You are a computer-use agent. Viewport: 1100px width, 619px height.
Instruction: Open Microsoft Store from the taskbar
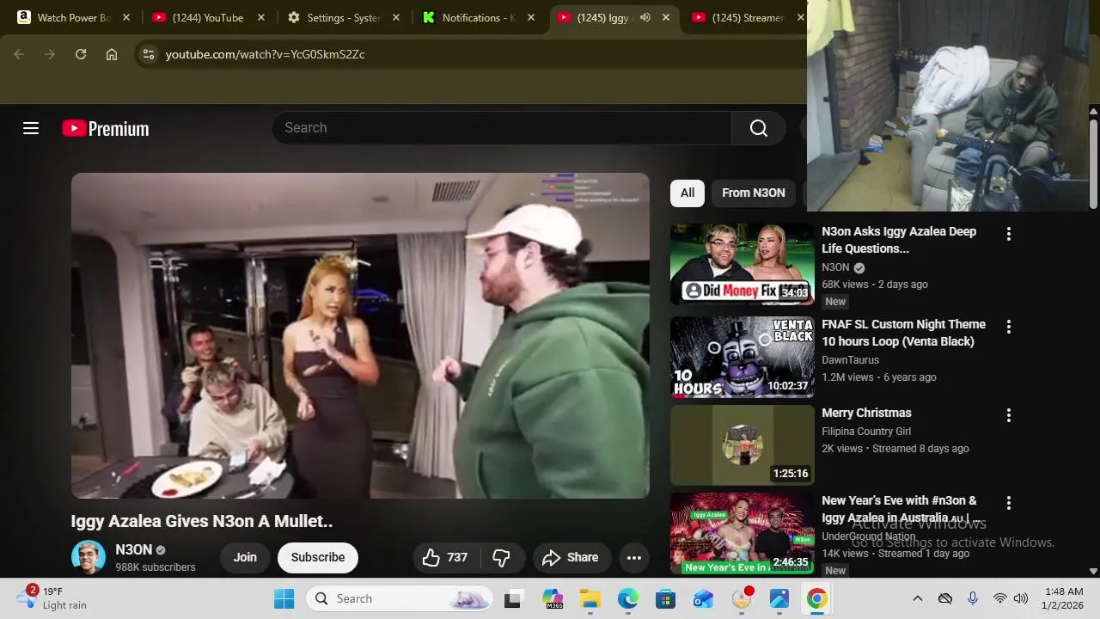[x=666, y=598]
